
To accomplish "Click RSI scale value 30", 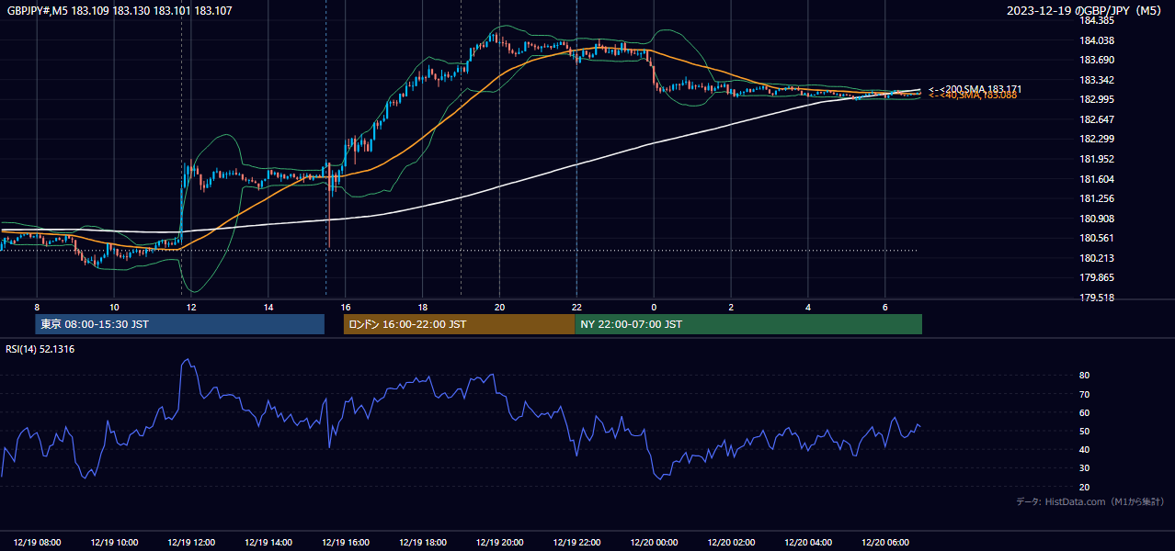I will point(1085,468).
